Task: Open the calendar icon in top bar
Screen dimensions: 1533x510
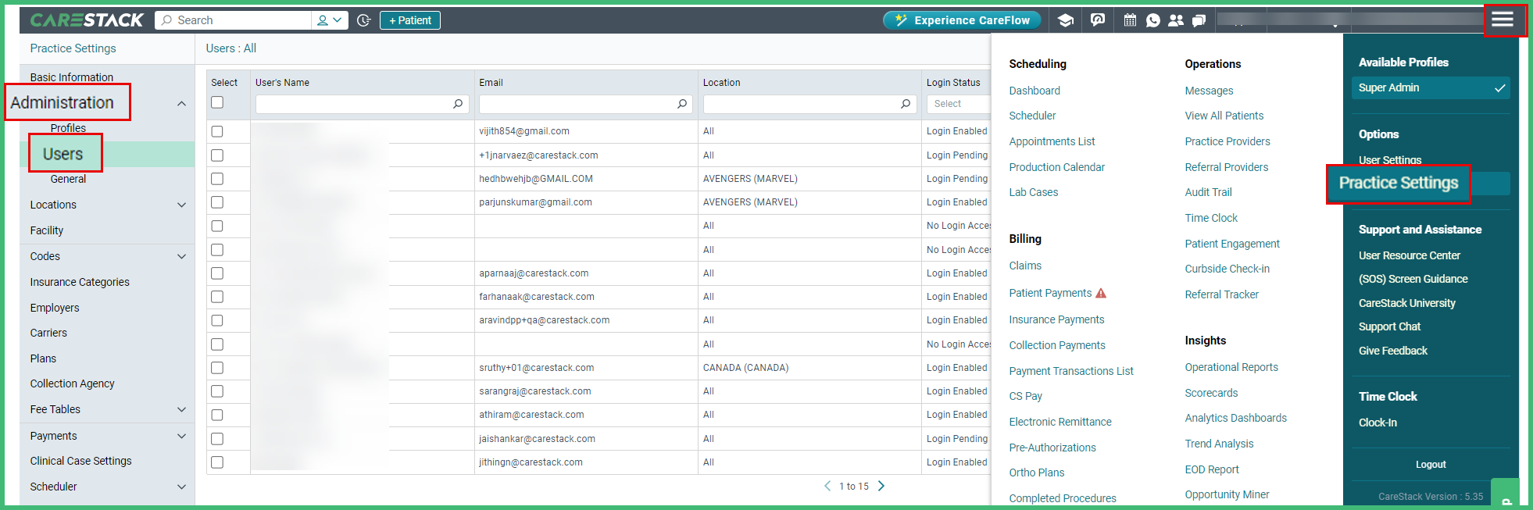Action: point(1130,20)
